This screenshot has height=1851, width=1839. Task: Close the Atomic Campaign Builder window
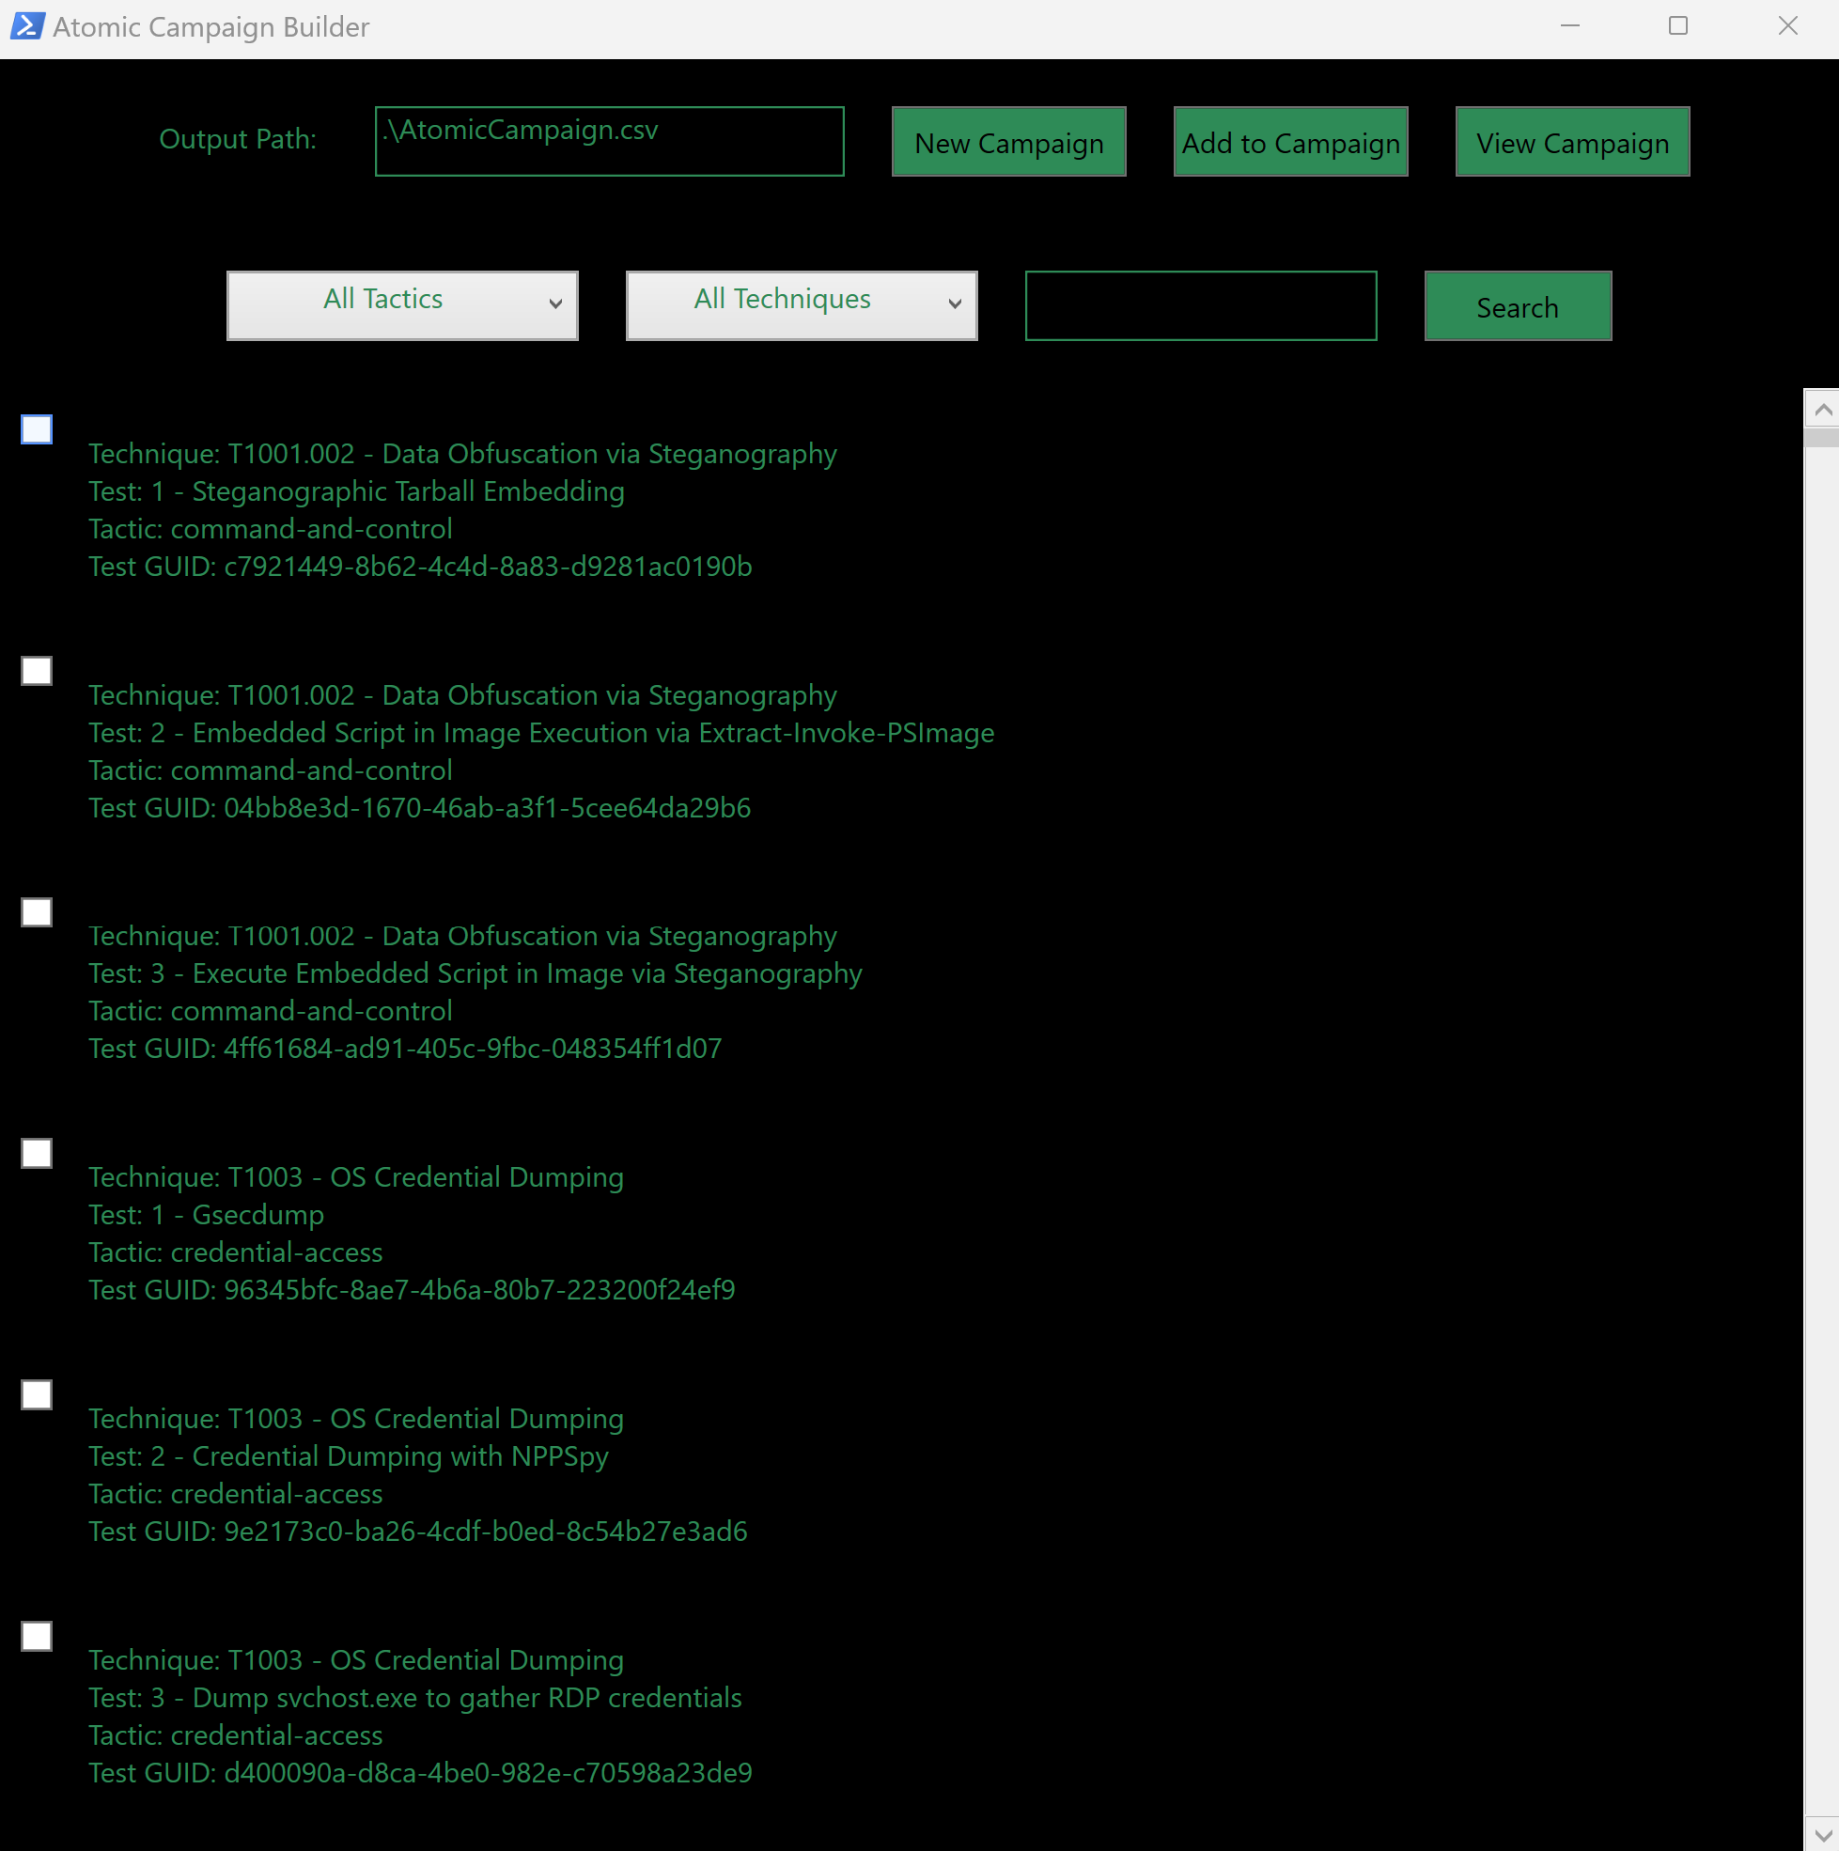tap(1787, 26)
